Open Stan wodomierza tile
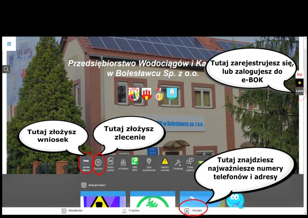The height and width of the screenshot is (218, 308). point(149,165)
